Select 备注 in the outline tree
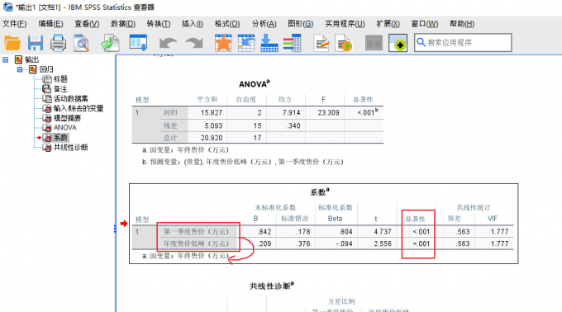 [x=60, y=89]
